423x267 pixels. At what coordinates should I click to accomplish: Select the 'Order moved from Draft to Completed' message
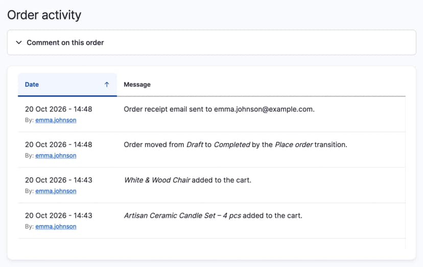[235, 144]
